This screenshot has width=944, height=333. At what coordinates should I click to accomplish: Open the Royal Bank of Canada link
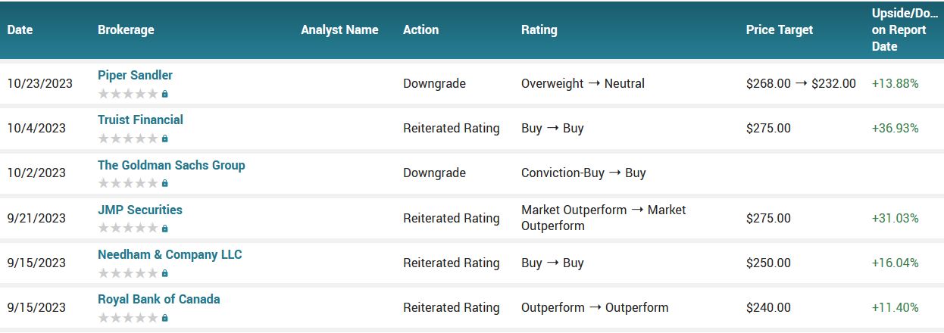(x=159, y=300)
